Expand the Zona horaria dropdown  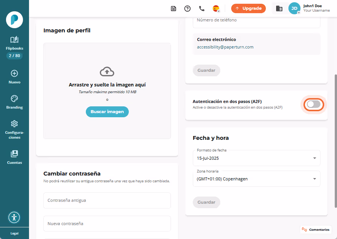tap(256, 179)
